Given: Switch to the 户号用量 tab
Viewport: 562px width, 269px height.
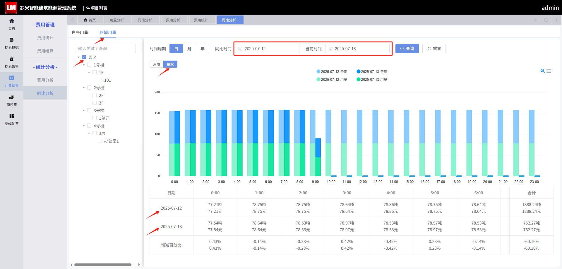Looking at the screenshot, I should (x=80, y=32).
